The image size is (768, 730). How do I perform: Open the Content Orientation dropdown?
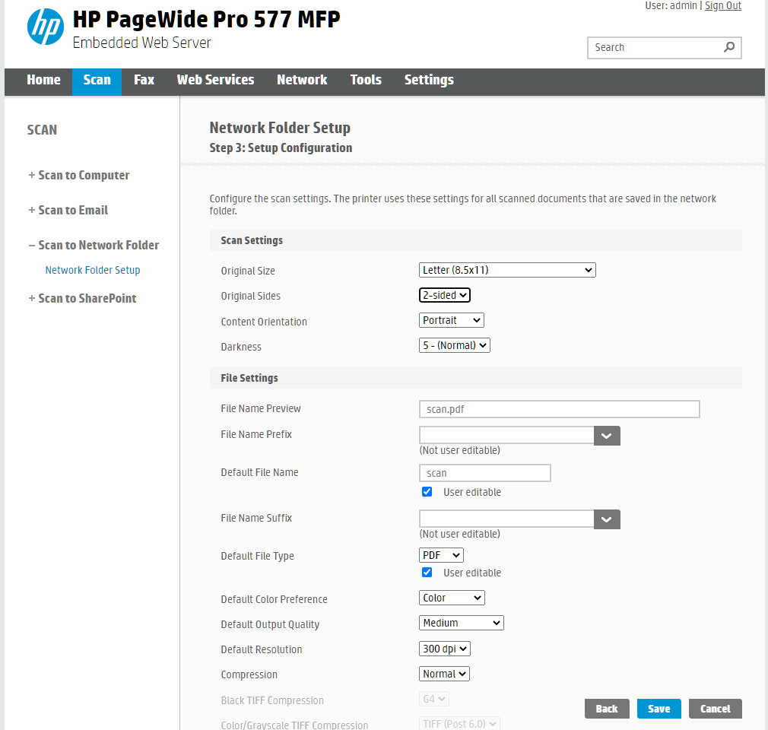tap(451, 319)
